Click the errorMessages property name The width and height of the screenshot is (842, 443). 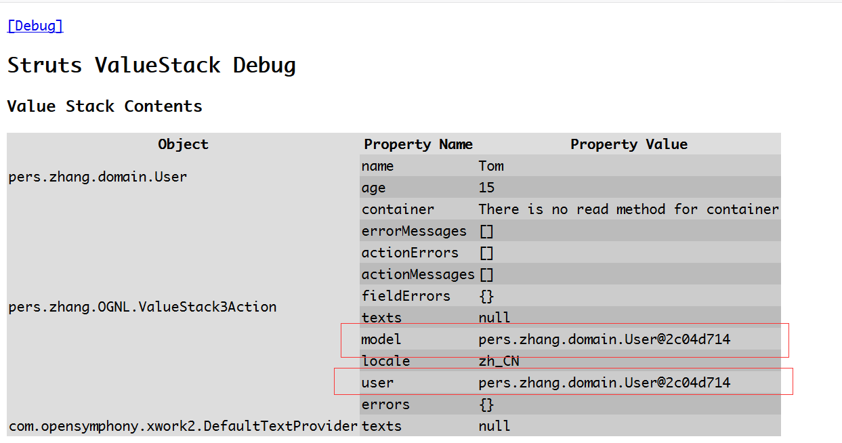(414, 231)
